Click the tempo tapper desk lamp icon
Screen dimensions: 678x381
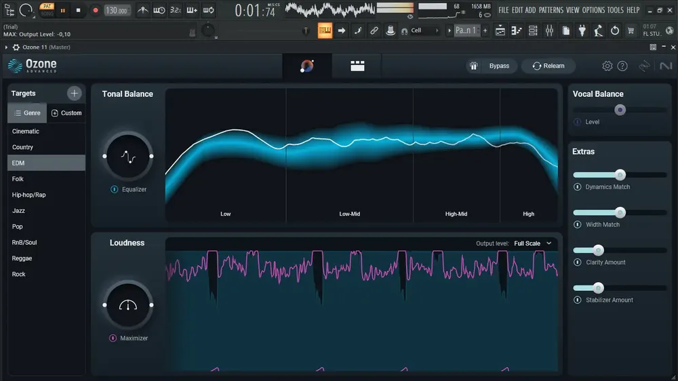point(599,31)
